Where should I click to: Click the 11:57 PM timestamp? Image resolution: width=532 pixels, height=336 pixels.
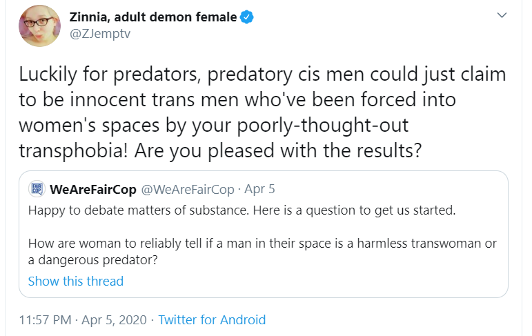tap(45, 319)
